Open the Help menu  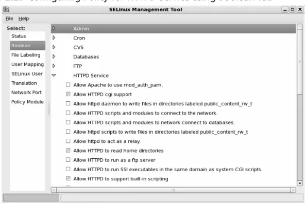24,19
